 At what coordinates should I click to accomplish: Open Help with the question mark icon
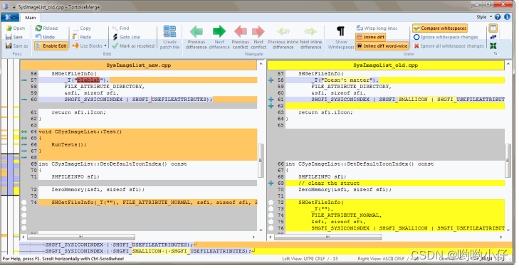click(498, 17)
